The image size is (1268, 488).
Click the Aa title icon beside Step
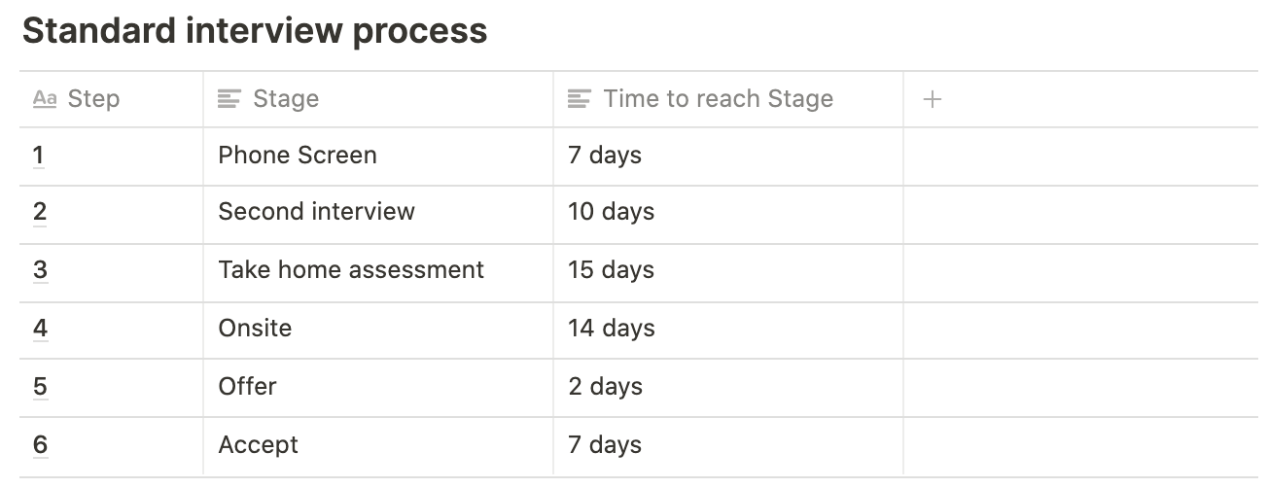coord(45,99)
